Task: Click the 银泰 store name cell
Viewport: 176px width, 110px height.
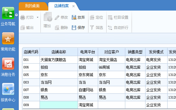Action: (59, 90)
